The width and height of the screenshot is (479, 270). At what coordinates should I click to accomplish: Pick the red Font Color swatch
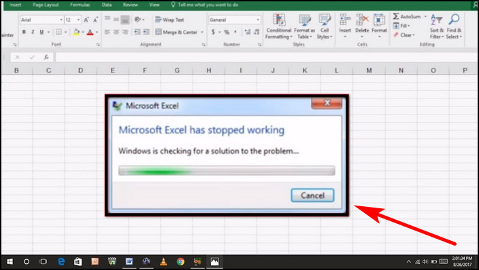tap(90, 32)
